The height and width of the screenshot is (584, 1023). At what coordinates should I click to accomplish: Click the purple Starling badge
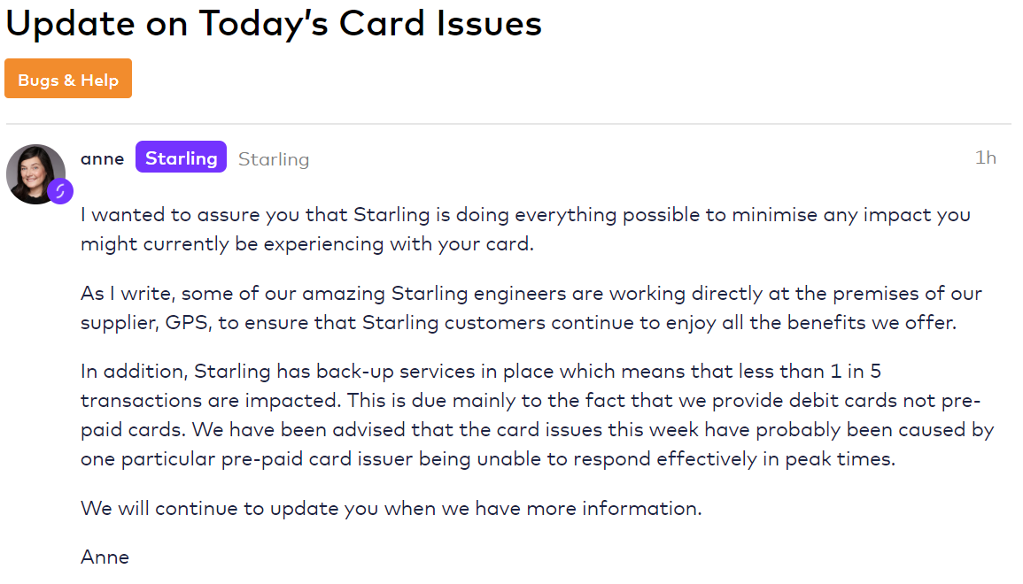click(181, 158)
